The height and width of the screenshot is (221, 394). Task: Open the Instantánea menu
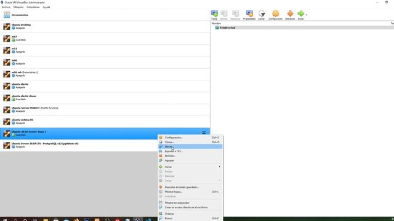tap(33, 7)
